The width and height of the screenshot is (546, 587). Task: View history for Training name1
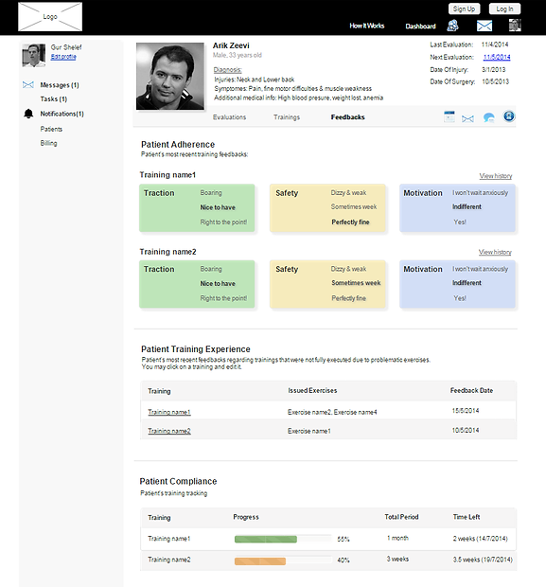pyautogui.click(x=496, y=176)
